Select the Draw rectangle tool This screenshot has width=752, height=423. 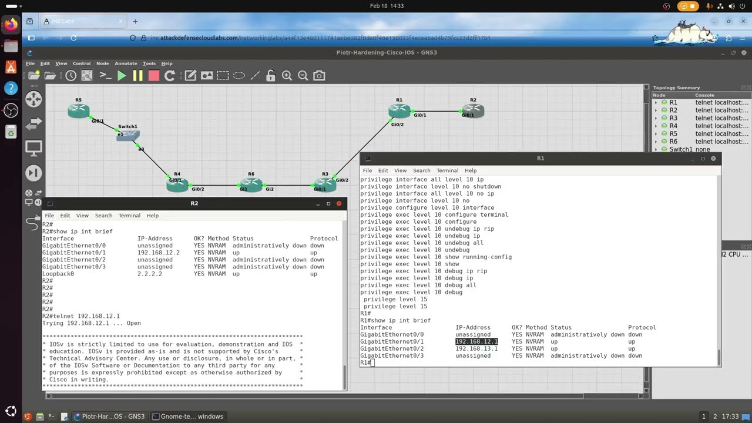tap(223, 75)
